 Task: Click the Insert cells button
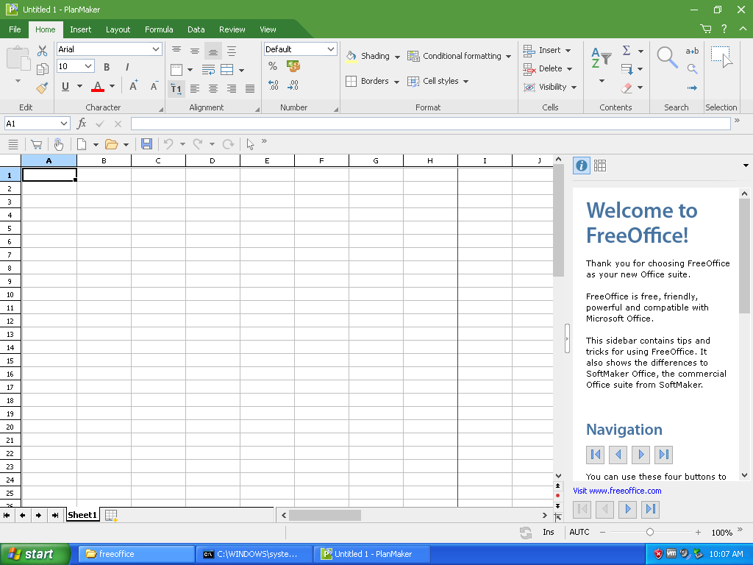[547, 51]
